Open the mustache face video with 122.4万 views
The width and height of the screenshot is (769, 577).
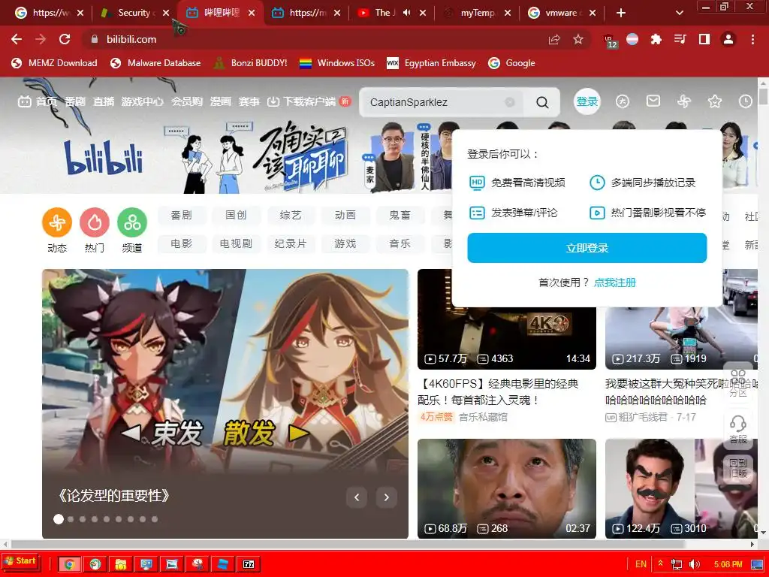coord(681,488)
